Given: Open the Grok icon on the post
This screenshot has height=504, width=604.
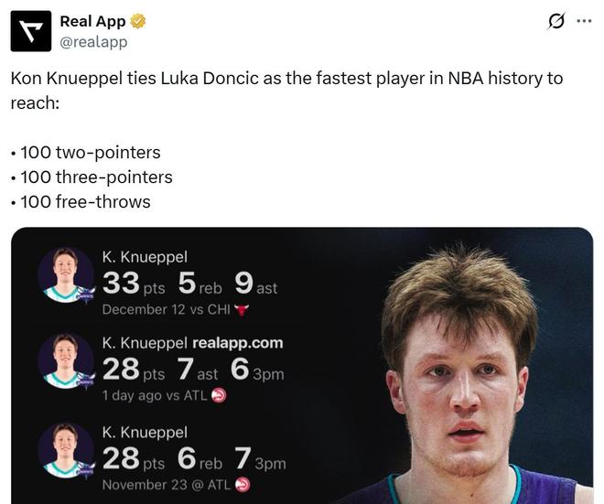Looking at the screenshot, I should (x=555, y=21).
